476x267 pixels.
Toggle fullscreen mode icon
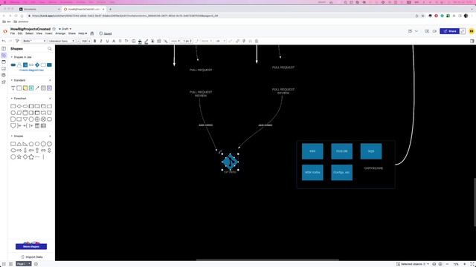coord(472,264)
